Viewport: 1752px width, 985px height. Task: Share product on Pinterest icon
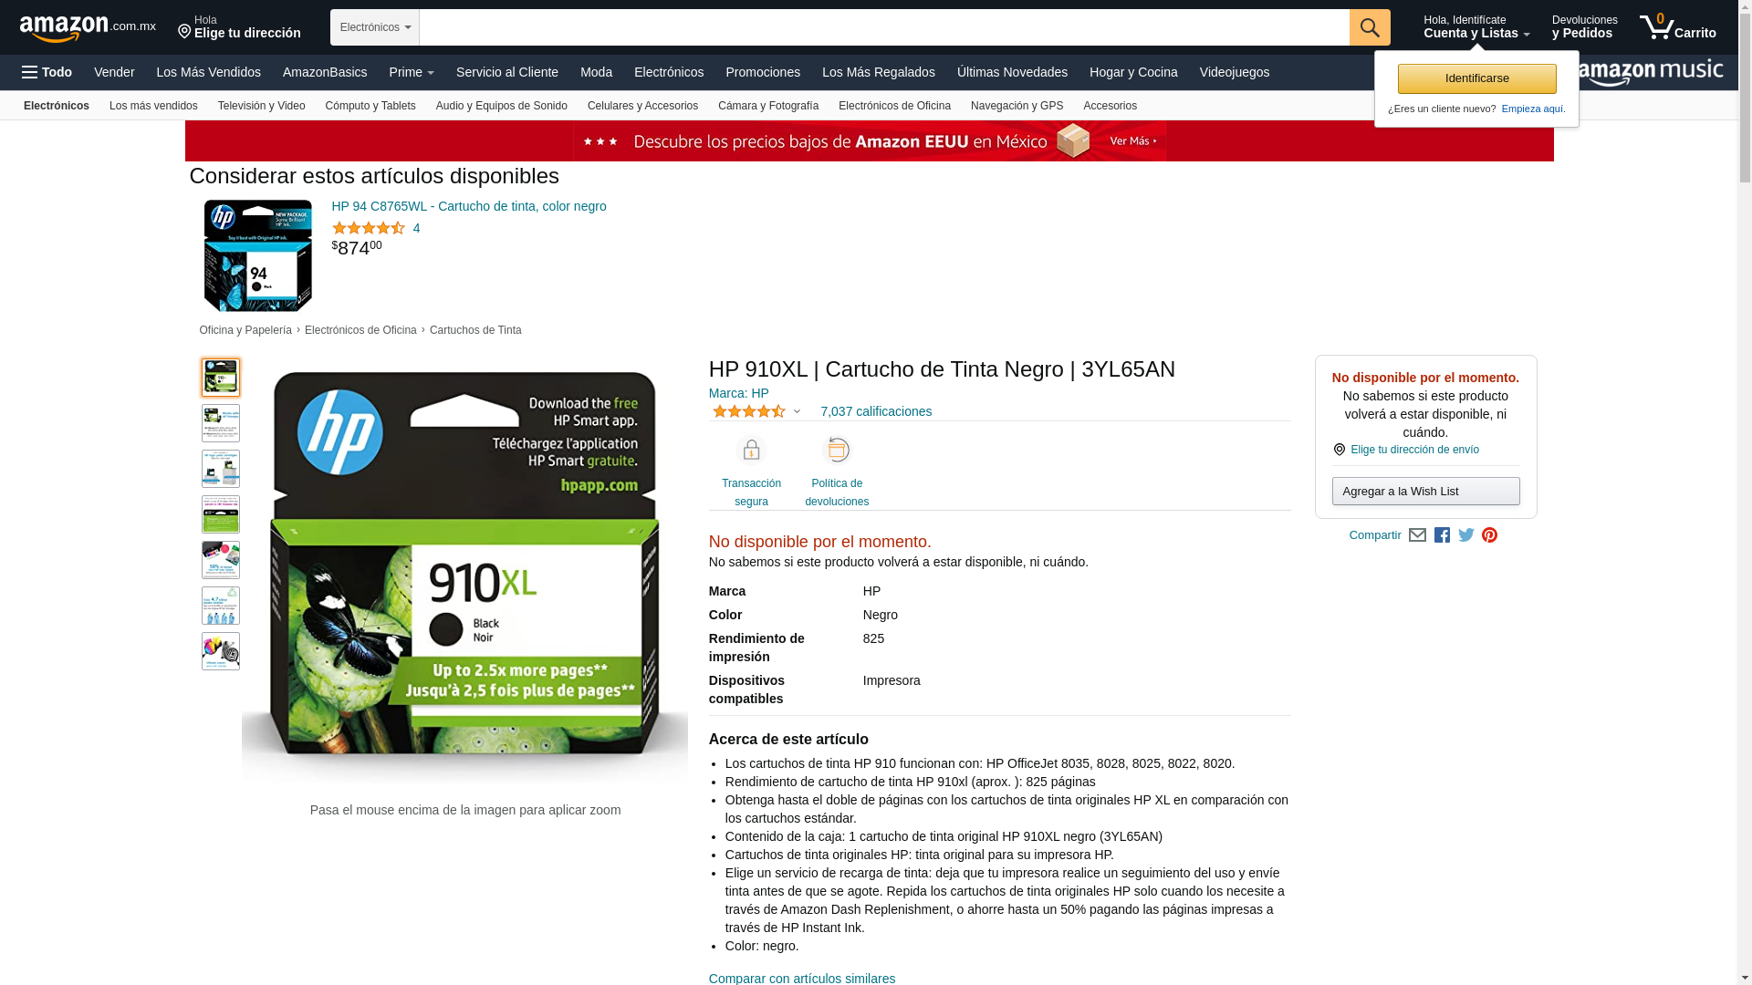(x=1489, y=535)
